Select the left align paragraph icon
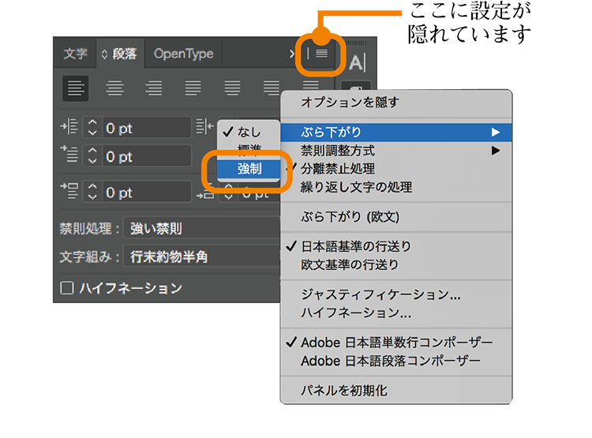592x438 pixels. pyautogui.click(x=76, y=88)
